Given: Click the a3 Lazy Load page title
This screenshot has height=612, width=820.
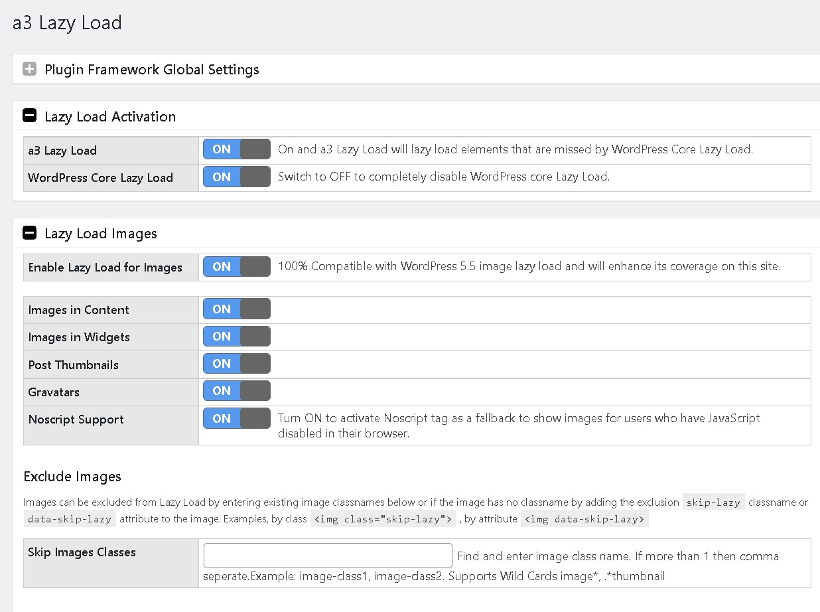Looking at the screenshot, I should [x=67, y=23].
